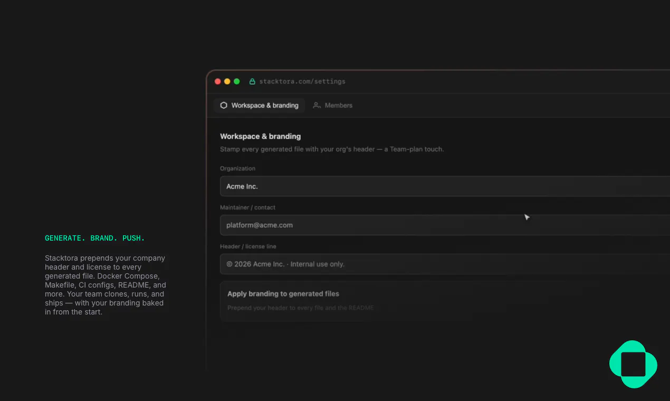Click the yellow minimize window button
This screenshot has width=670, height=401.
[227, 81]
